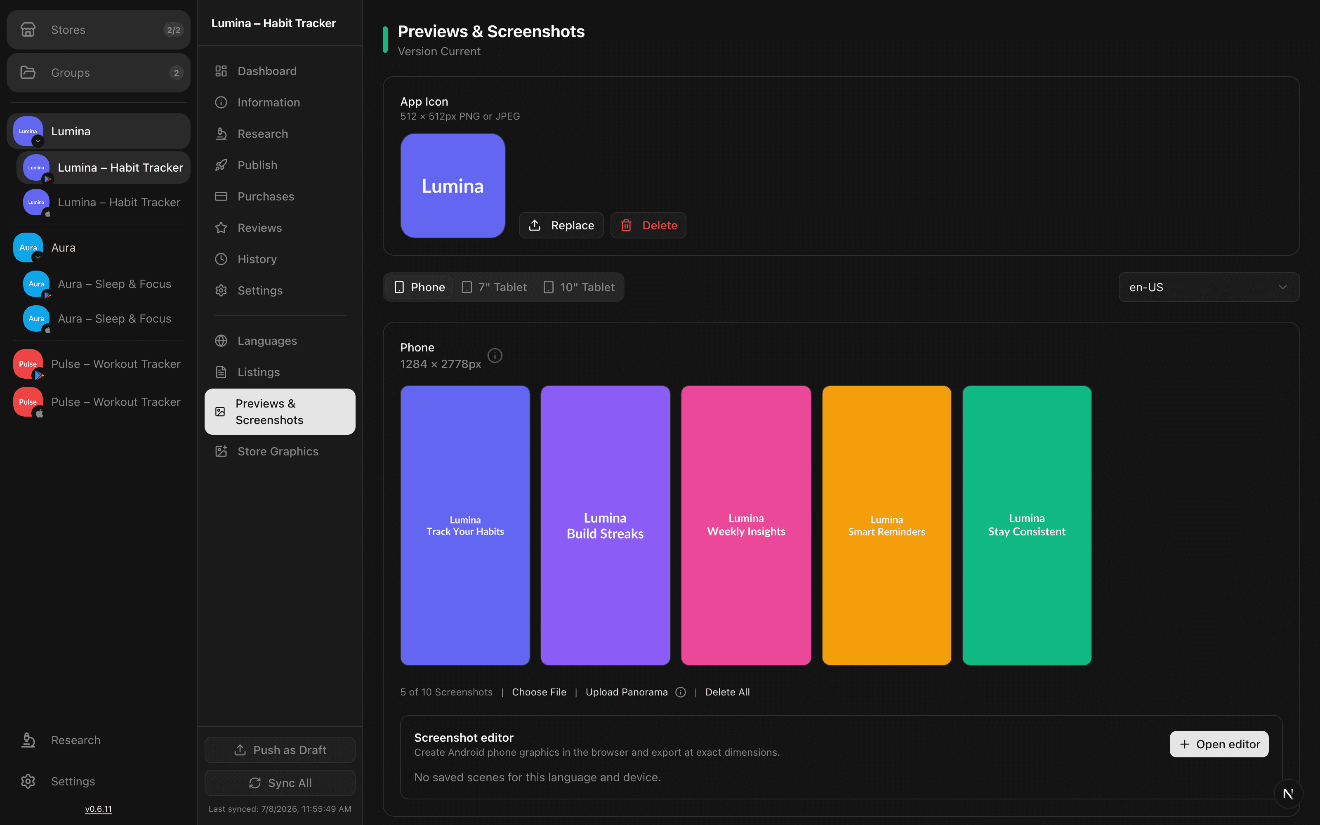Click the Aura group app icon
The height and width of the screenshot is (825, 1320).
tap(28, 247)
